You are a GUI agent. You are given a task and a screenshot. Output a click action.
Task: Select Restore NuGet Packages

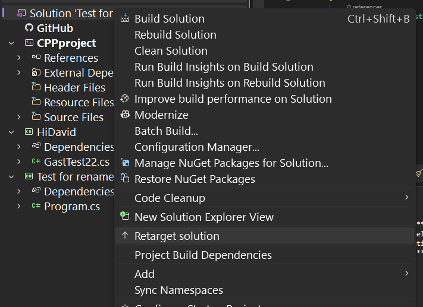(264, 179)
